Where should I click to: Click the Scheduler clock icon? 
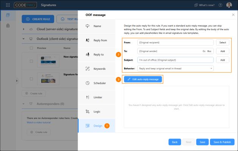(x=87, y=83)
